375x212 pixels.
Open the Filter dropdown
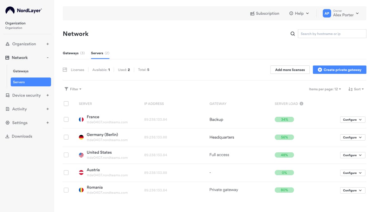click(x=73, y=89)
